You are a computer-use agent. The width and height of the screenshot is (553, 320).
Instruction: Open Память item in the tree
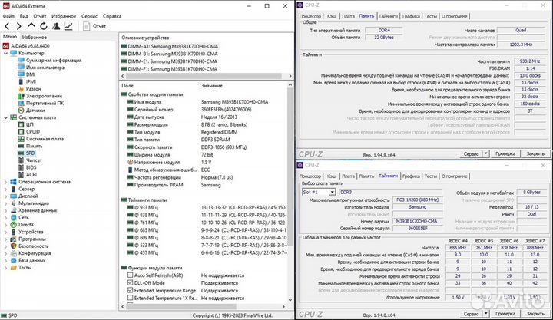coord(35,146)
